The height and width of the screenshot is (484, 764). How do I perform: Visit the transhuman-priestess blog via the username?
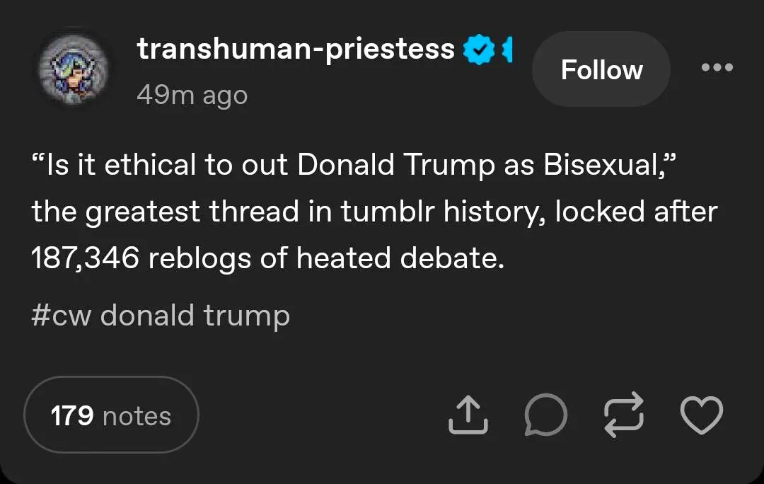(x=296, y=49)
